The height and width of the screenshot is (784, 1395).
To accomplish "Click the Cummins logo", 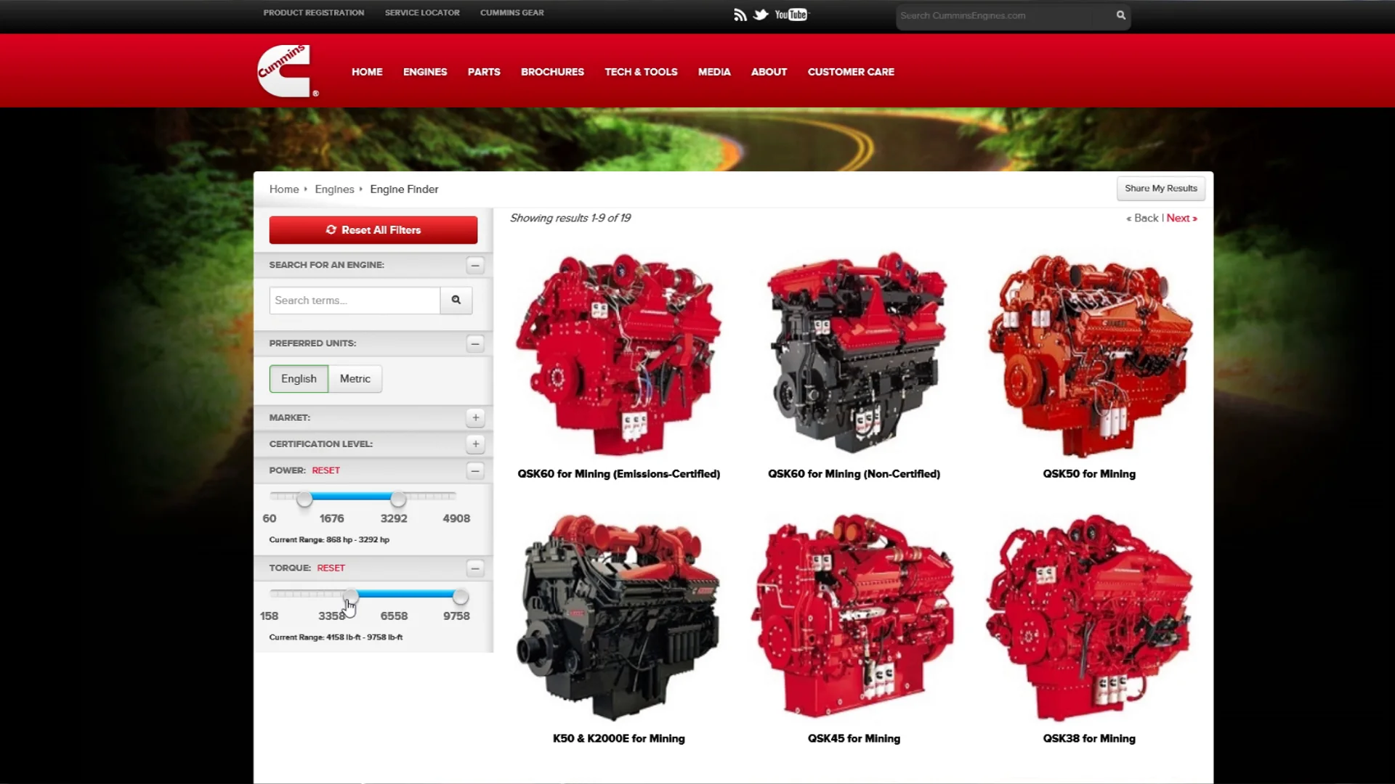I will pyautogui.click(x=286, y=70).
